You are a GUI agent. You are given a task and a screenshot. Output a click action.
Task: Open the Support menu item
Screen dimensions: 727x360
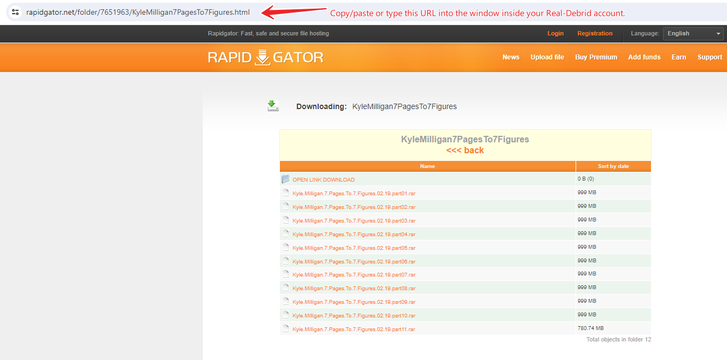click(710, 57)
